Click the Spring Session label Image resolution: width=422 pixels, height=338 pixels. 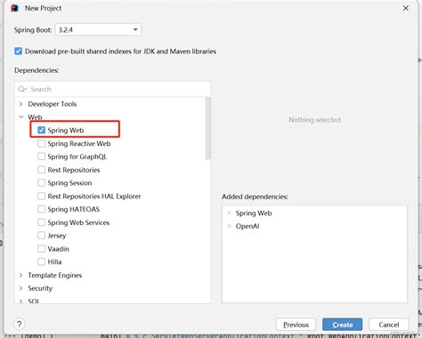(x=69, y=183)
